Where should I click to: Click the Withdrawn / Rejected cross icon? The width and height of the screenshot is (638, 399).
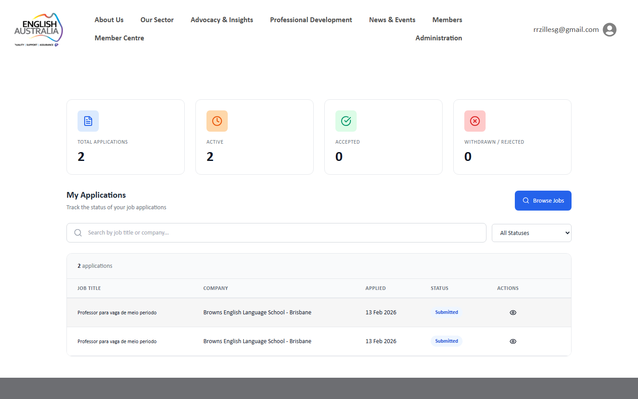pos(475,121)
